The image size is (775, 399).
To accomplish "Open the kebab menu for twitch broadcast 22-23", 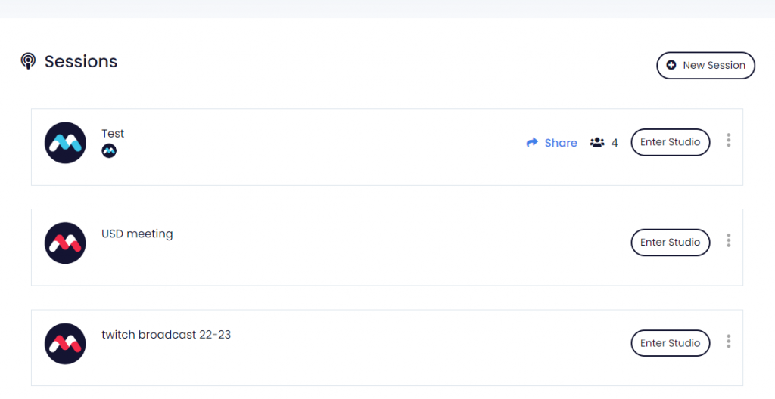I will click(728, 342).
